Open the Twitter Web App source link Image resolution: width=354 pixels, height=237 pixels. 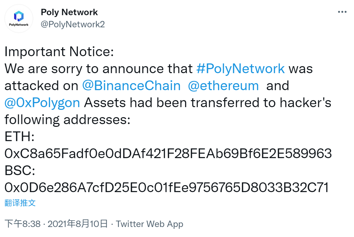pyautogui.click(x=149, y=224)
